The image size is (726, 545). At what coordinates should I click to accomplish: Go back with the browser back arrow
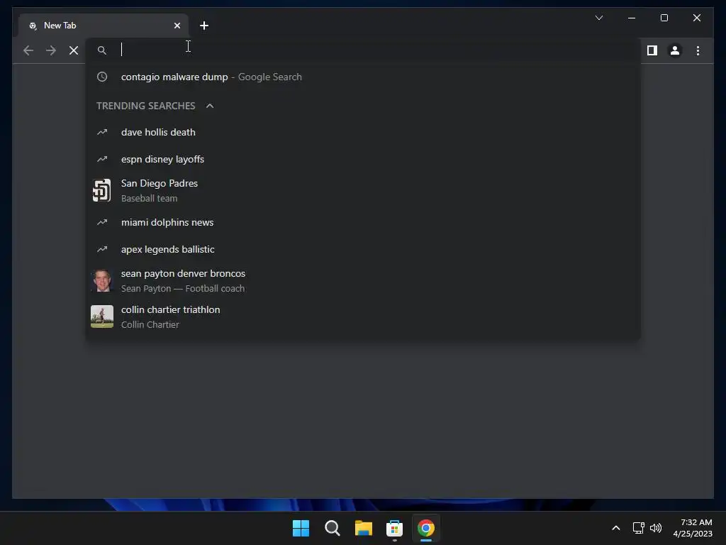click(x=28, y=50)
